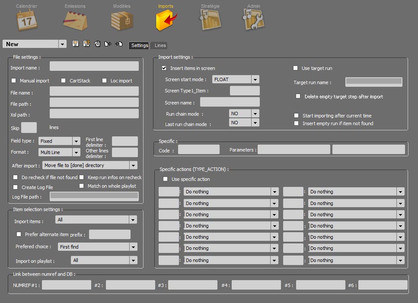Open the Calendrier calendar icon

pyautogui.click(x=26, y=21)
